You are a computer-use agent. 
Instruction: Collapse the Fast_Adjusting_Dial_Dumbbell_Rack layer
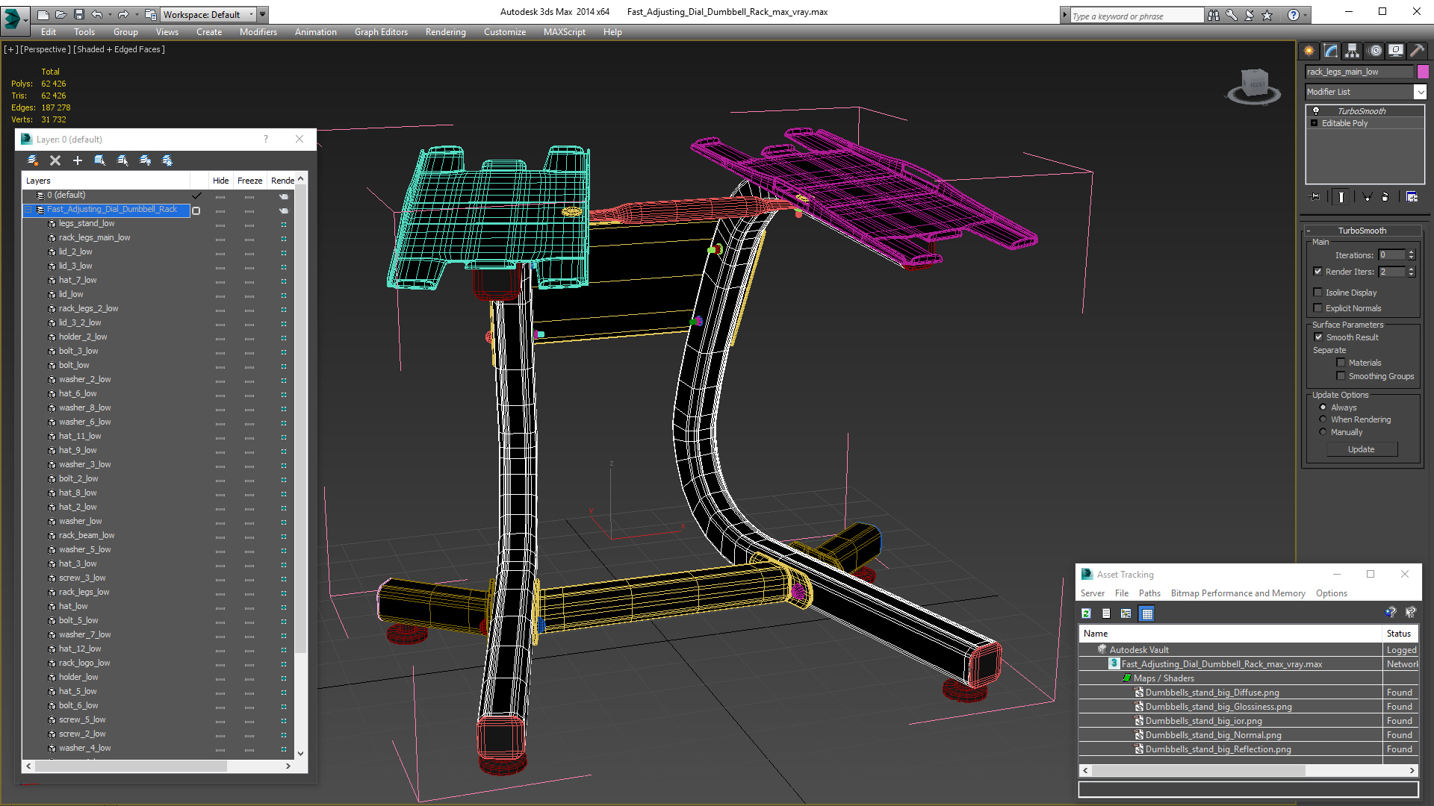(x=29, y=210)
